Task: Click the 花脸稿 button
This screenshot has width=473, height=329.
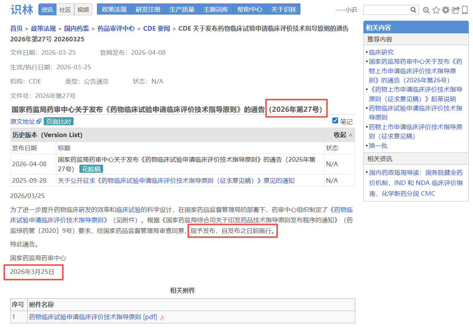Action: tap(91, 169)
